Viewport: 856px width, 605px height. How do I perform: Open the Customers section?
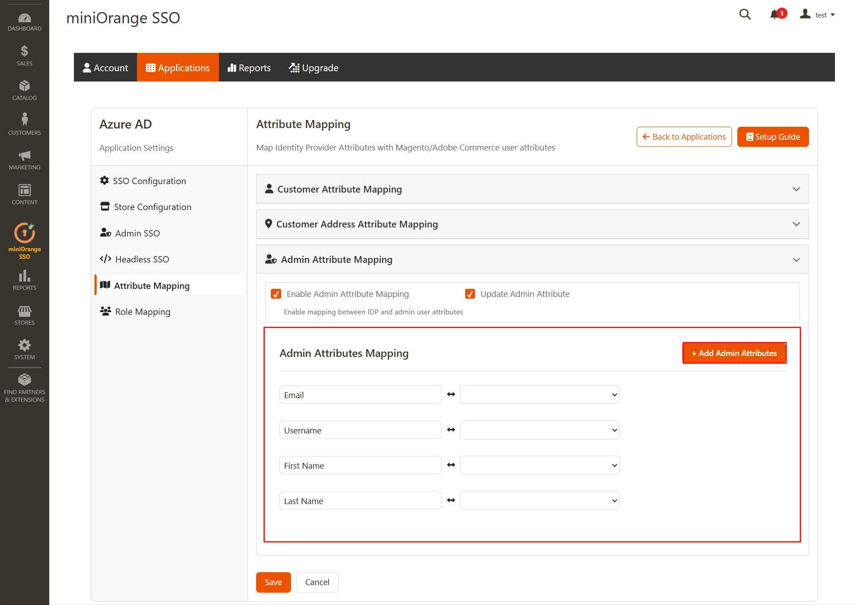click(x=25, y=124)
